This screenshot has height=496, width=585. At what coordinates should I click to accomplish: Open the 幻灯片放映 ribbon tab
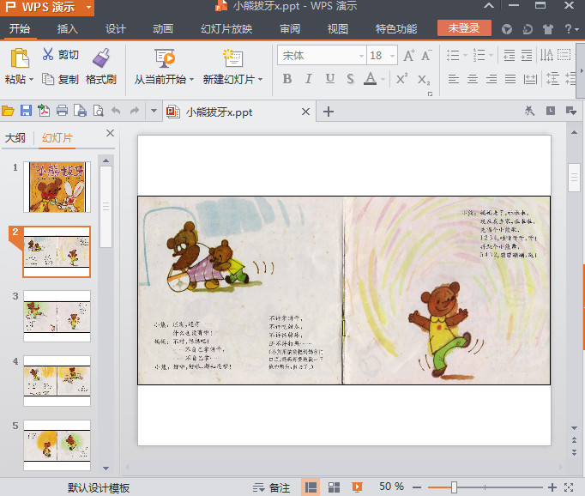pyautogui.click(x=226, y=28)
